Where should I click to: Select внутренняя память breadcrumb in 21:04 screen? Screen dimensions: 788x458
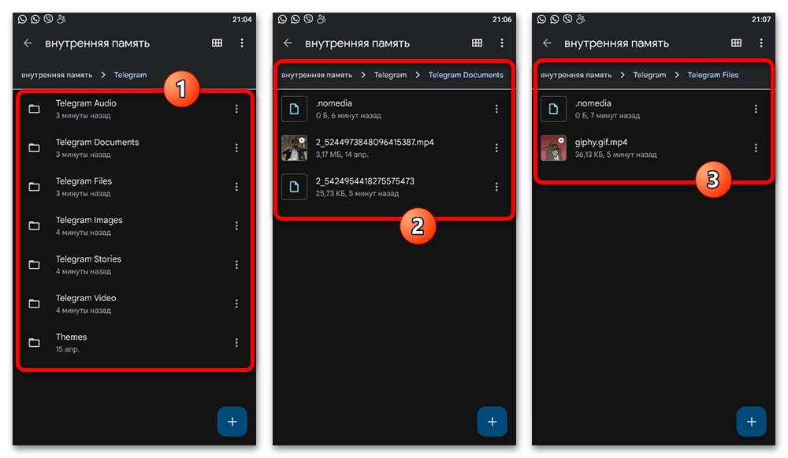[x=57, y=75]
